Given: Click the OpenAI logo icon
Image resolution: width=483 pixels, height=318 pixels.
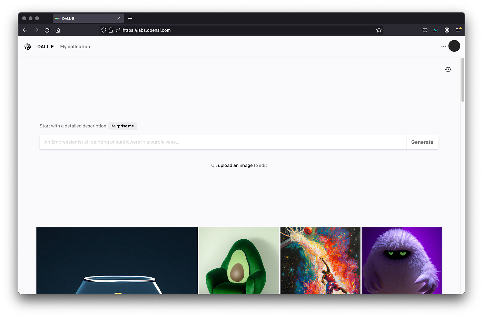Looking at the screenshot, I should (x=28, y=47).
